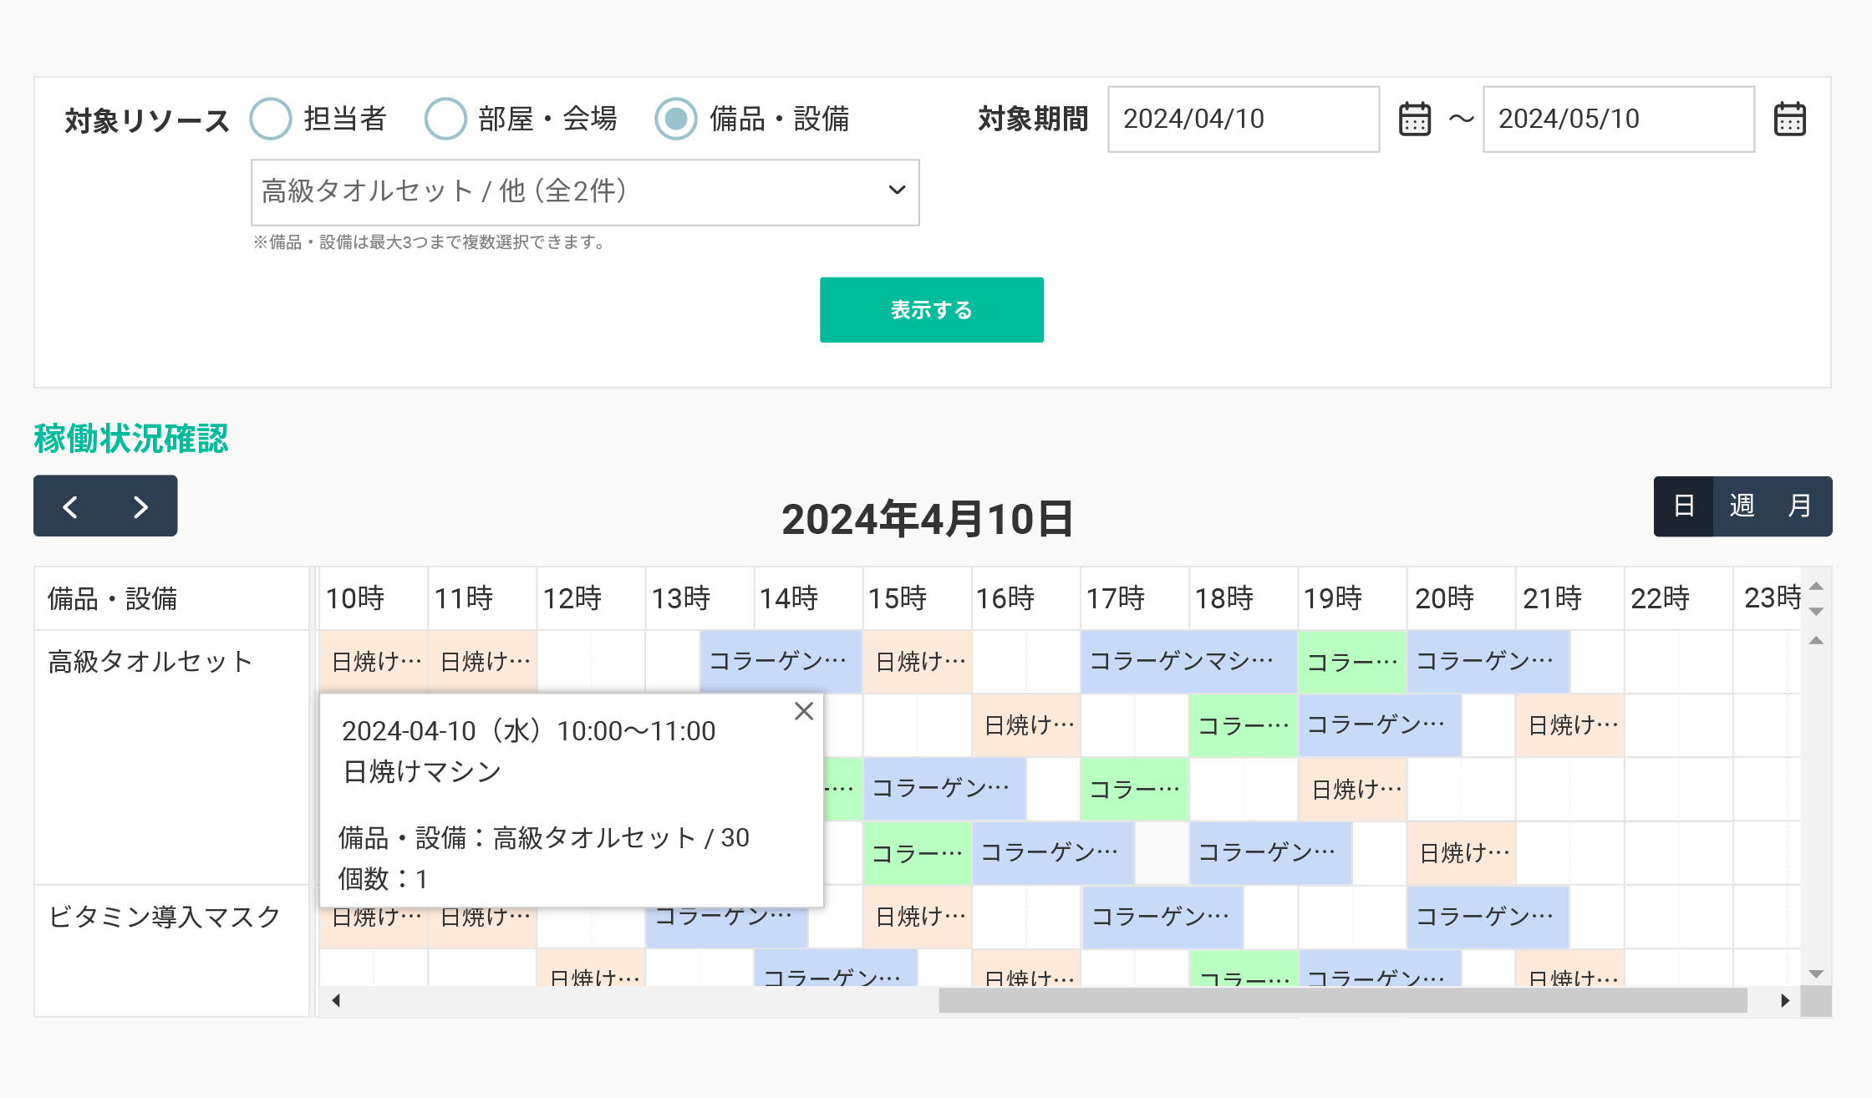Click the header row scroll-down arrow
Viewport: 1872px width, 1098px height.
(1816, 612)
